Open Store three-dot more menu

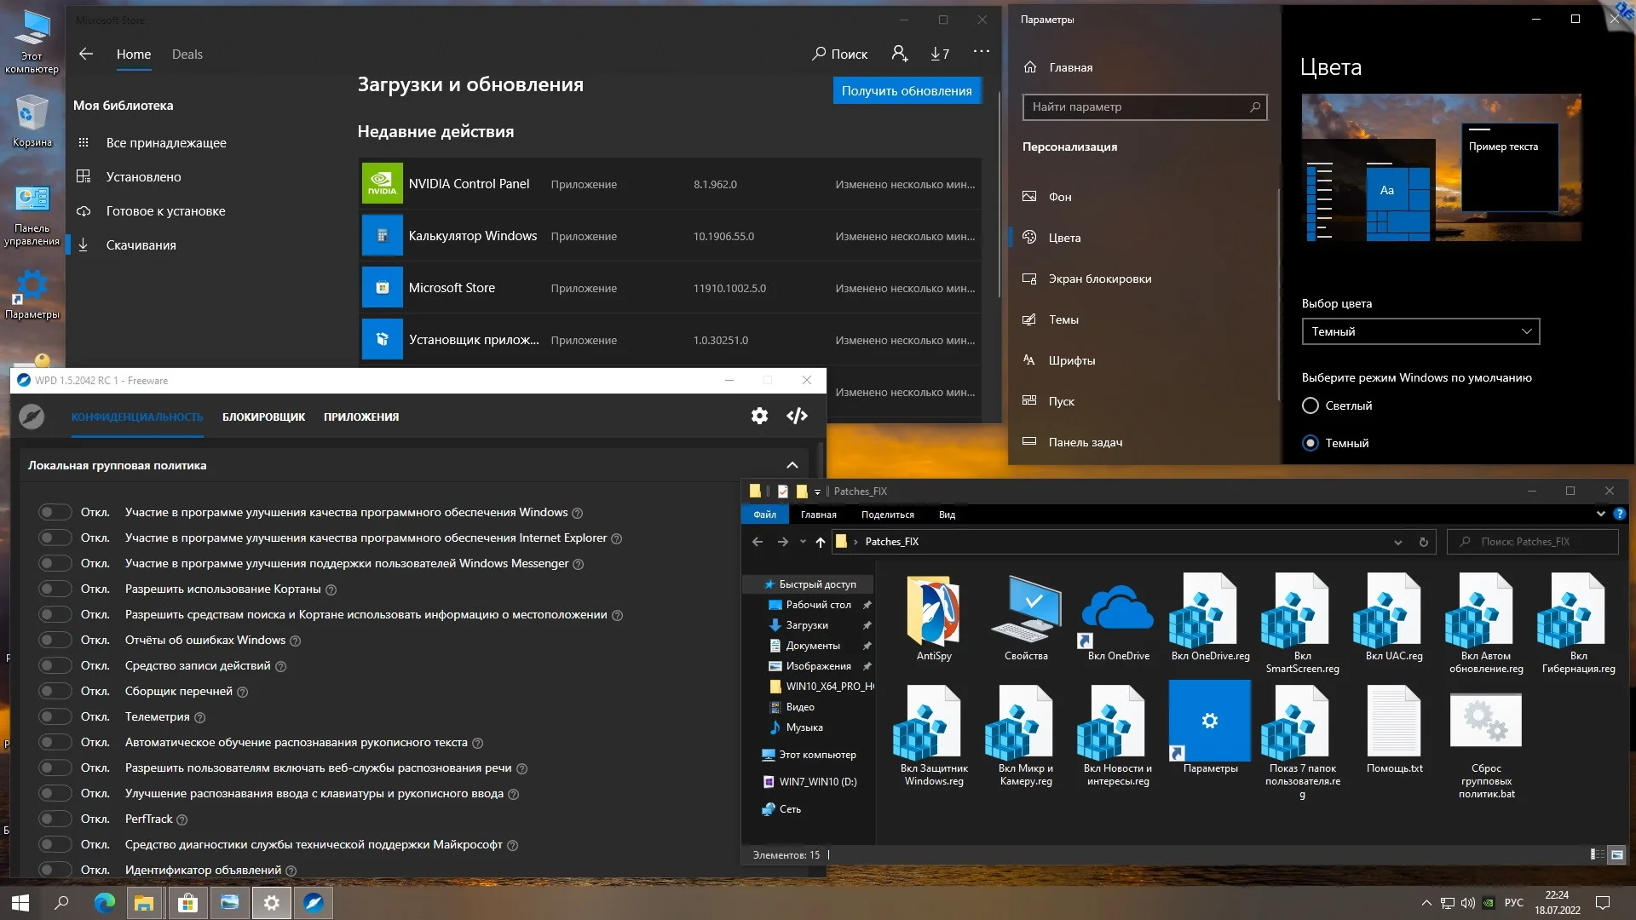pos(982,52)
